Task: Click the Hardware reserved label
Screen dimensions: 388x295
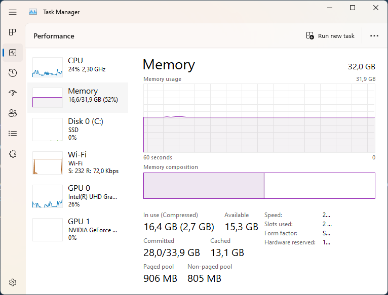Action: click(x=290, y=242)
